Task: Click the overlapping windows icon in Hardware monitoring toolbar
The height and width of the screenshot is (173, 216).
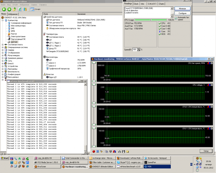Action: pos(107,152)
